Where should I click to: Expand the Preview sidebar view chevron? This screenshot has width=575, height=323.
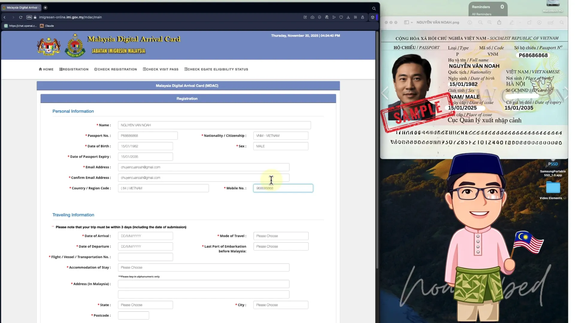click(412, 22)
